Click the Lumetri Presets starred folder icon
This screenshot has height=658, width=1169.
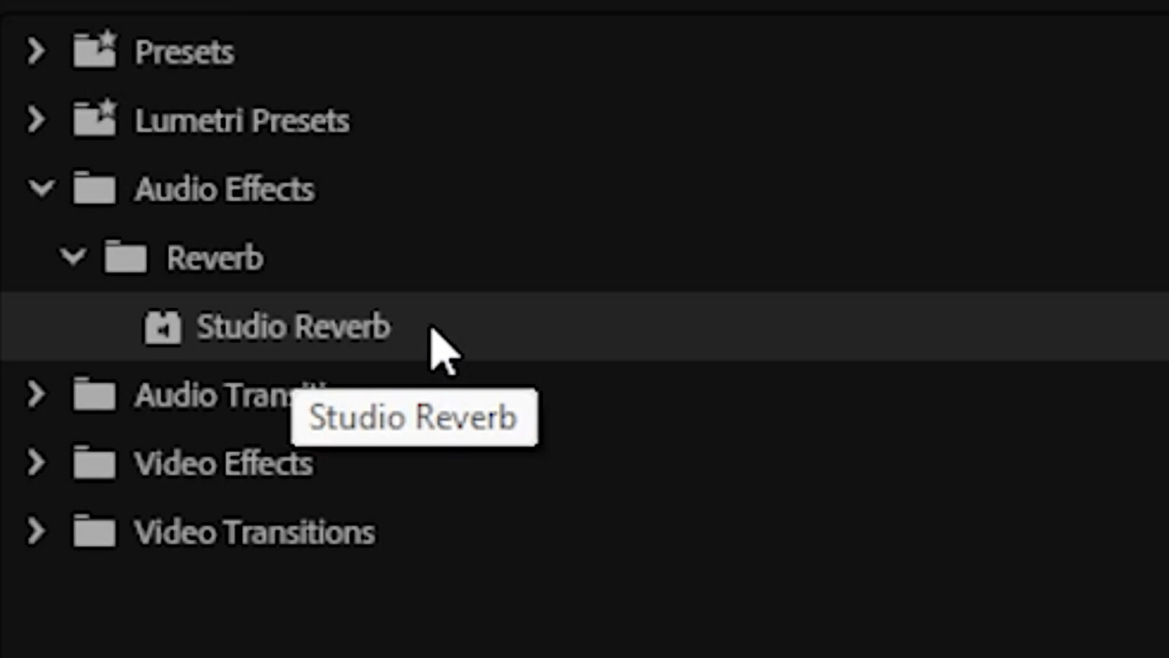pos(94,119)
